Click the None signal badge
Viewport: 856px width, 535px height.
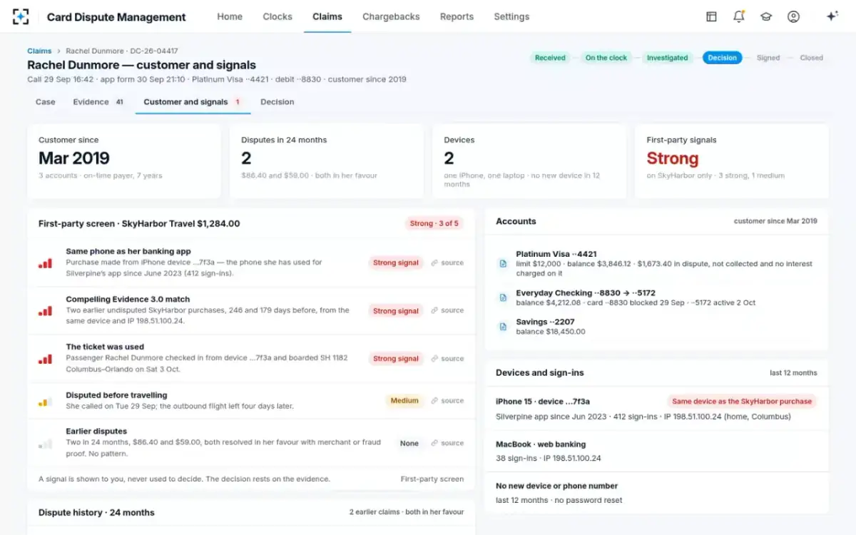[x=409, y=443]
